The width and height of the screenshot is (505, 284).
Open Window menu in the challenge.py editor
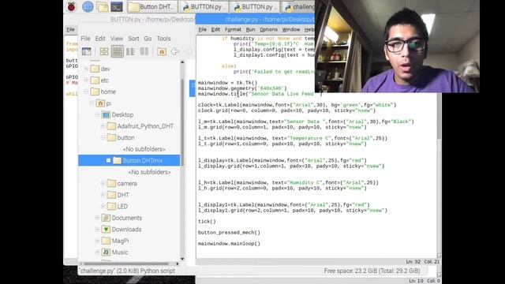[x=291, y=29]
